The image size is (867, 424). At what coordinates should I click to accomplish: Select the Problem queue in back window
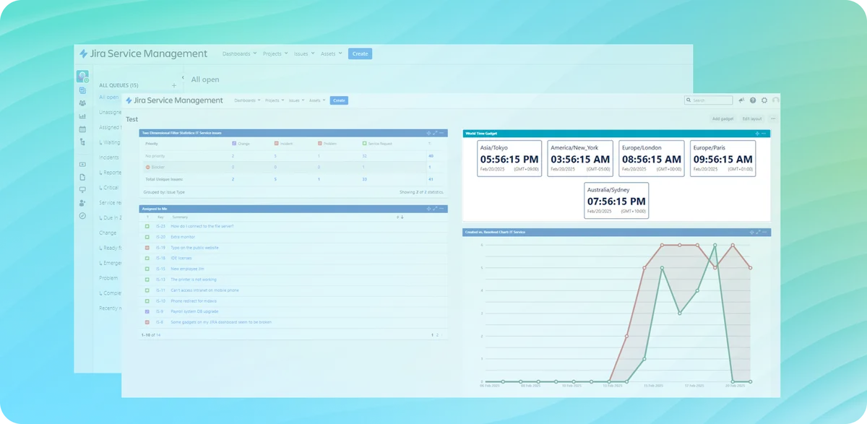[108, 278]
